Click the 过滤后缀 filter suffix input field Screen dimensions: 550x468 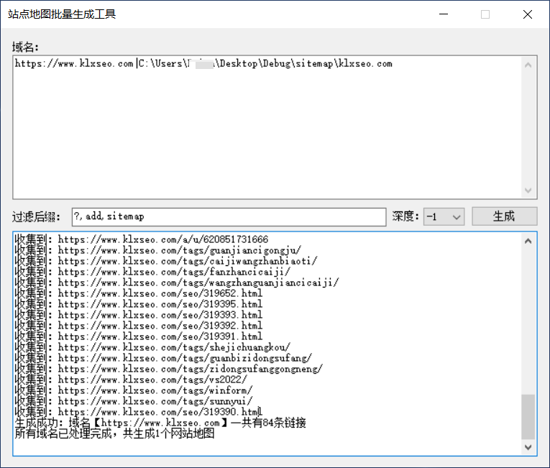pos(229,216)
